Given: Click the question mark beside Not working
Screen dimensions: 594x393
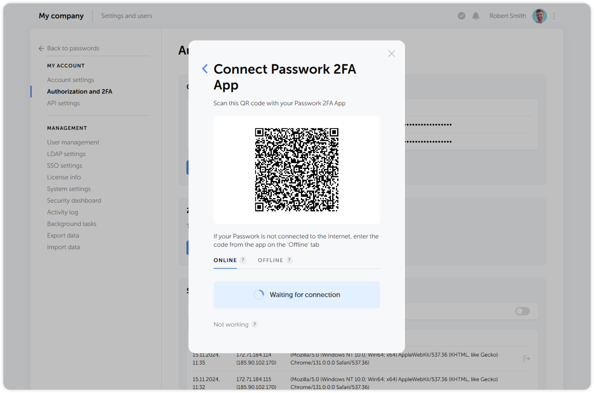Looking at the screenshot, I should (x=254, y=325).
